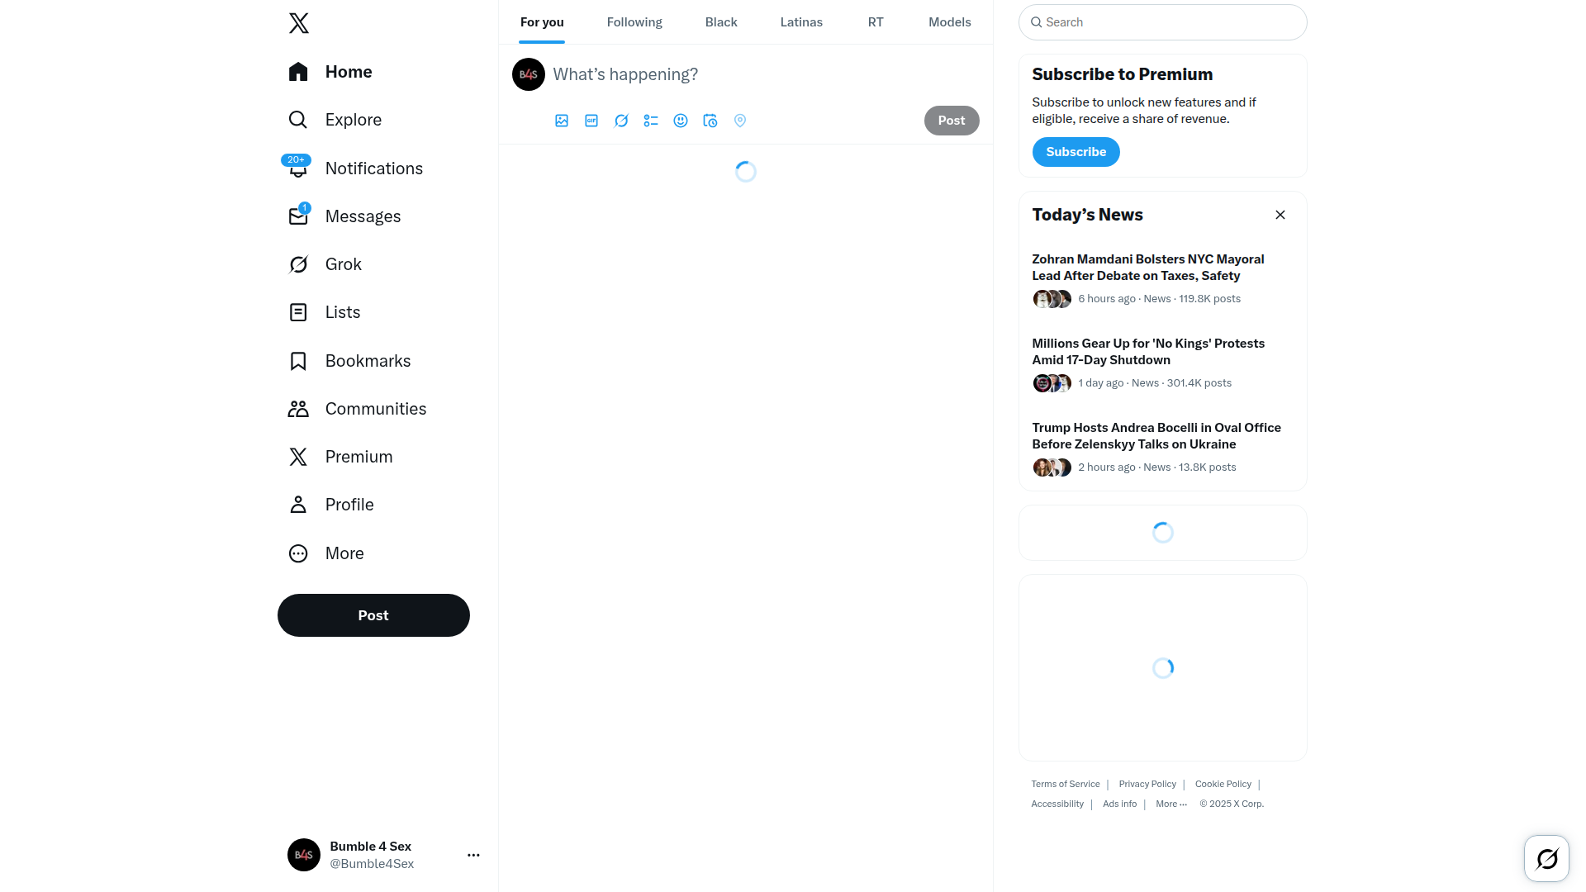Dismiss the Today's News panel
This screenshot has height=892, width=1586.
tap(1280, 215)
